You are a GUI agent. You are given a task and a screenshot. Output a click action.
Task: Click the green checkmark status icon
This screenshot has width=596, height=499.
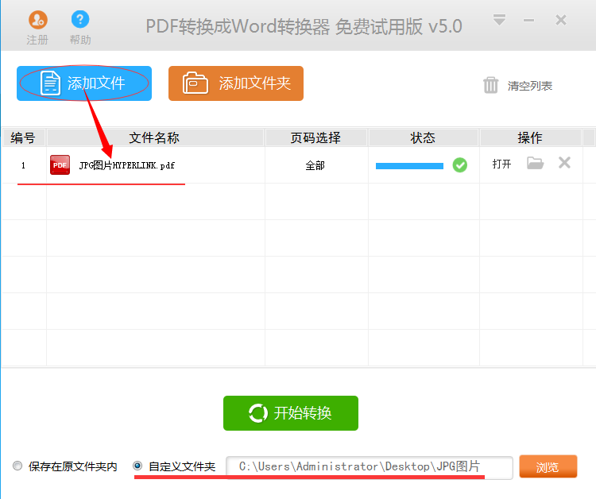[x=460, y=165]
